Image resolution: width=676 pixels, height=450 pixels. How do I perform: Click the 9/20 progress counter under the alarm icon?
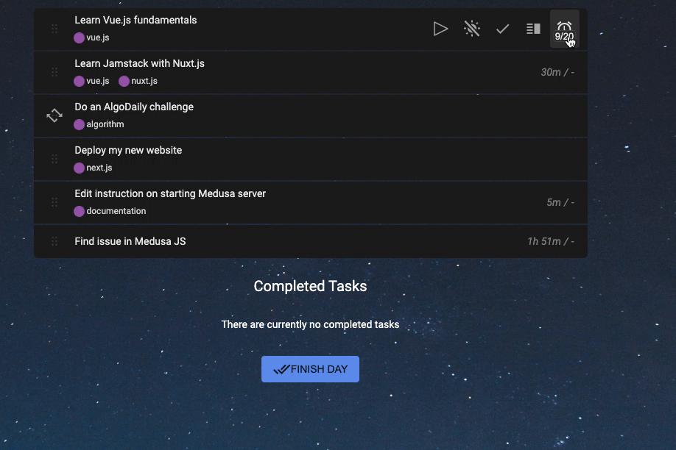[563, 34]
